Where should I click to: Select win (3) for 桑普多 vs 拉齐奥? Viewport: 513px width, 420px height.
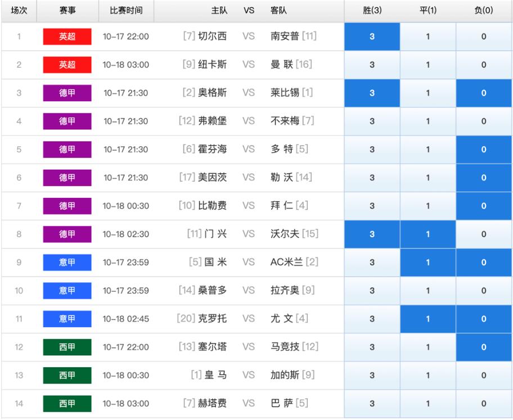[372, 291]
